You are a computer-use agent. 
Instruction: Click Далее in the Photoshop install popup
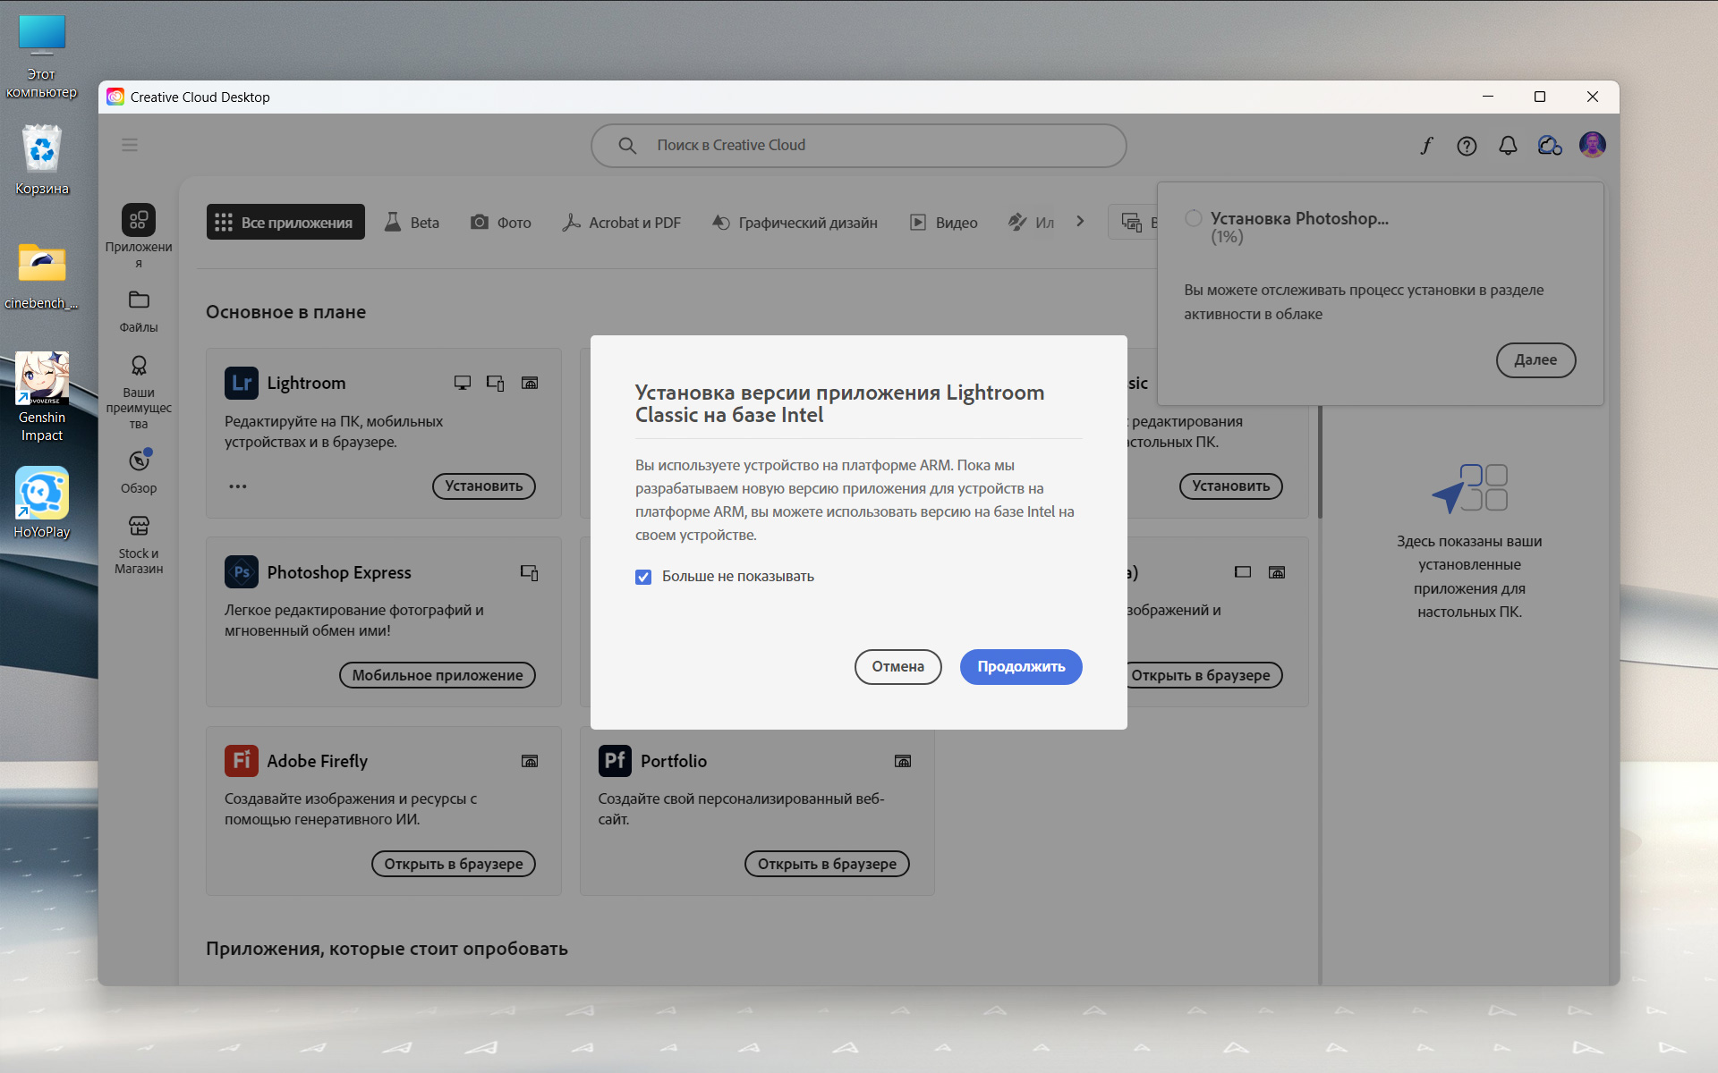click(x=1535, y=359)
